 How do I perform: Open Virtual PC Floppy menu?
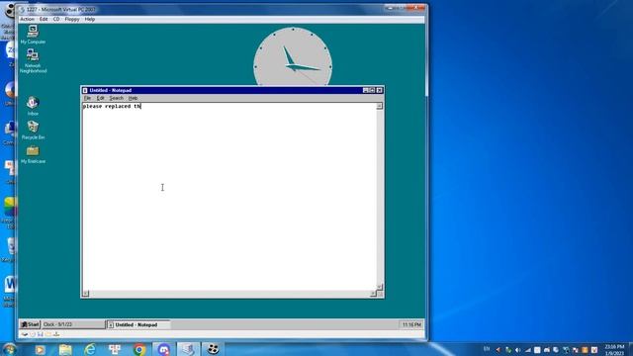coord(72,19)
